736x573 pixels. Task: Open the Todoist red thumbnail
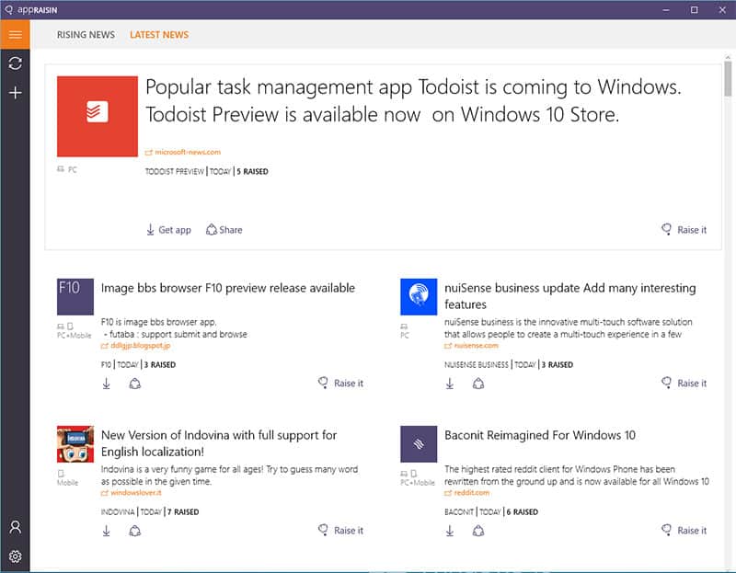[98, 117]
